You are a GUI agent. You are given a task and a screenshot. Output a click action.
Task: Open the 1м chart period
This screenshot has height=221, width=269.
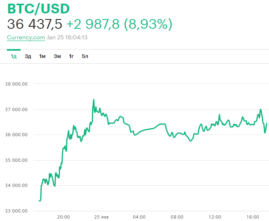(x=43, y=56)
